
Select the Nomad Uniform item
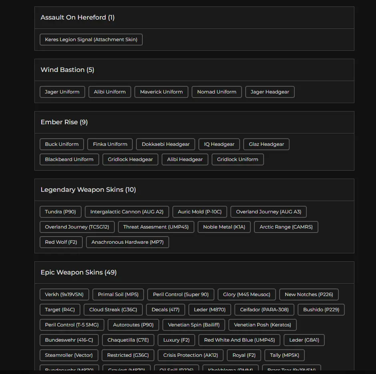click(x=216, y=92)
